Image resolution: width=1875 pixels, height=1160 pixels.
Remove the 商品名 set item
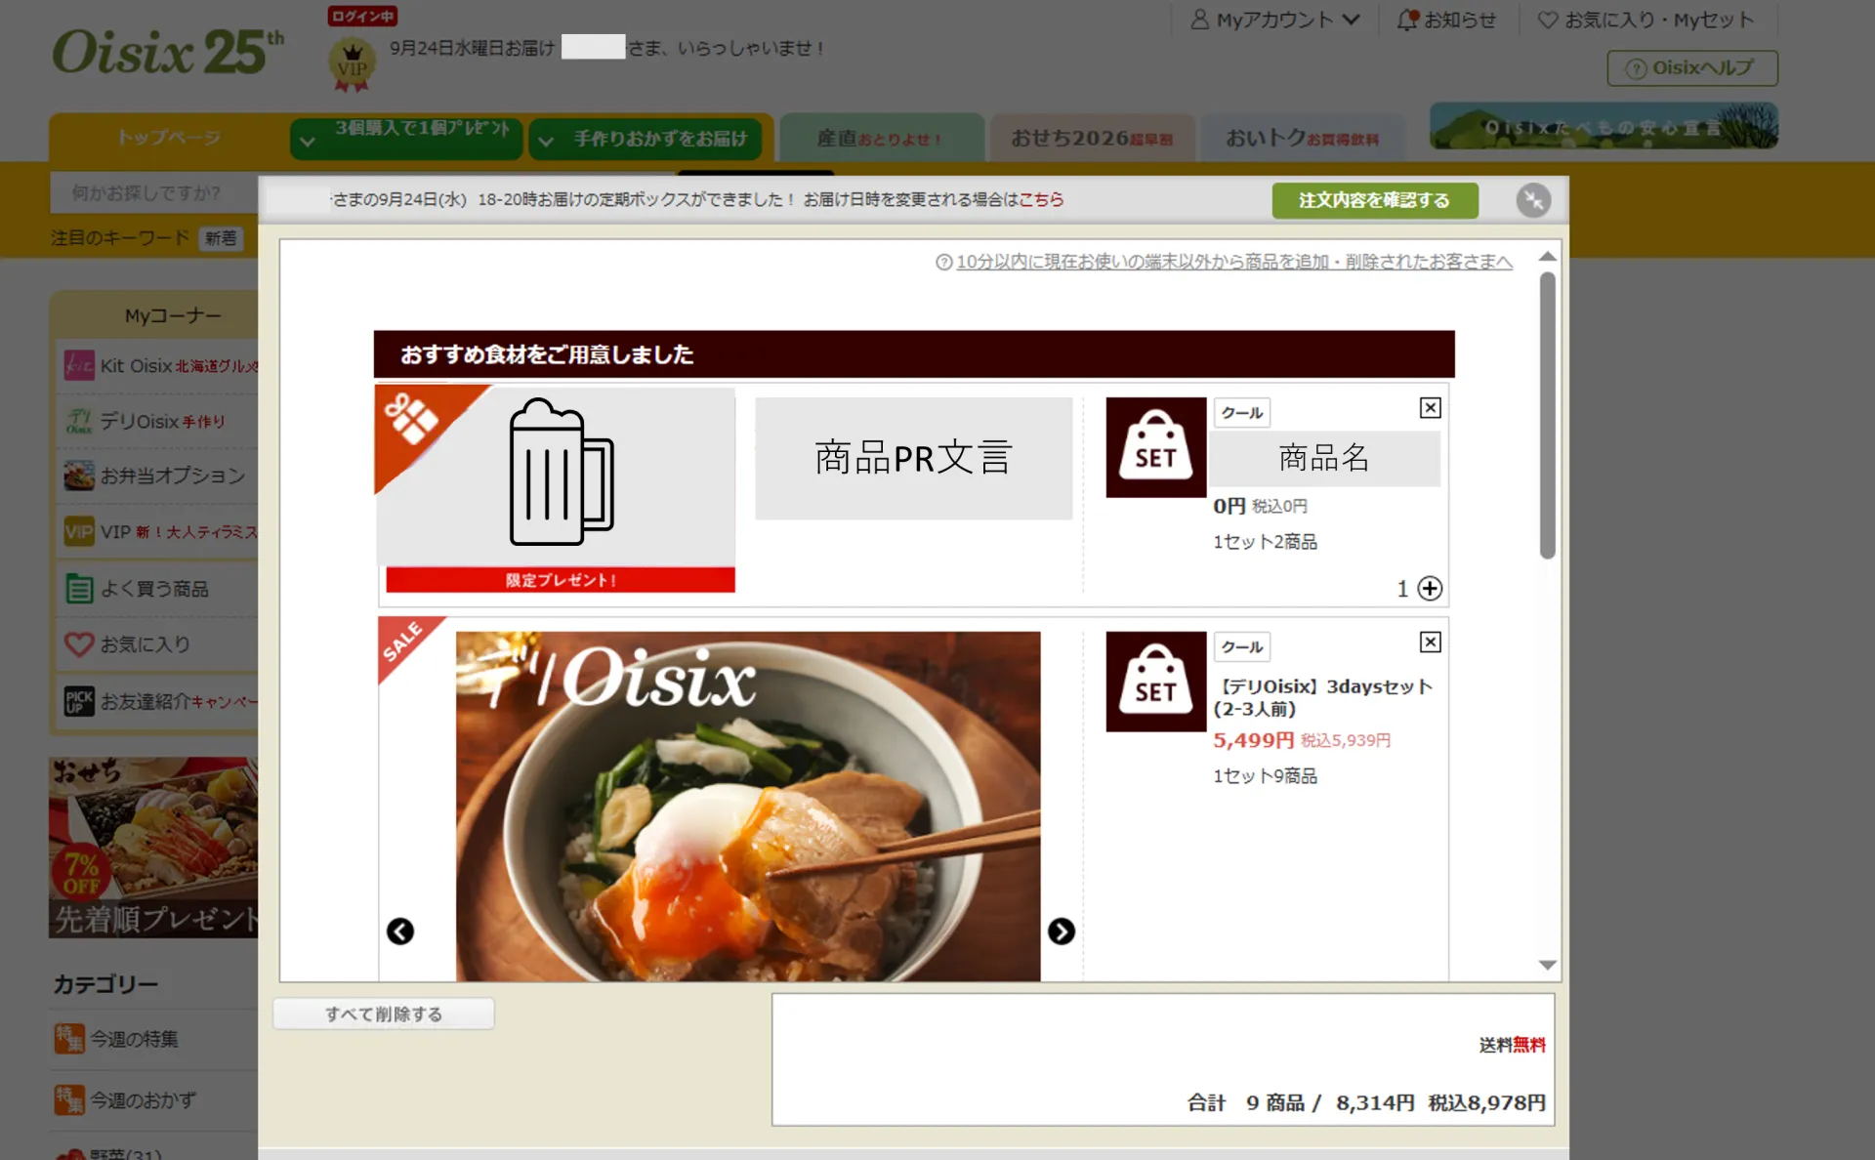(x=1430, y=408)
